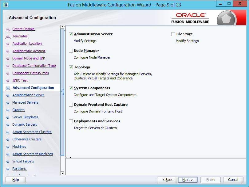
Task: Open Administration Server step in sidebar
Action: click(x=28, y=95)
